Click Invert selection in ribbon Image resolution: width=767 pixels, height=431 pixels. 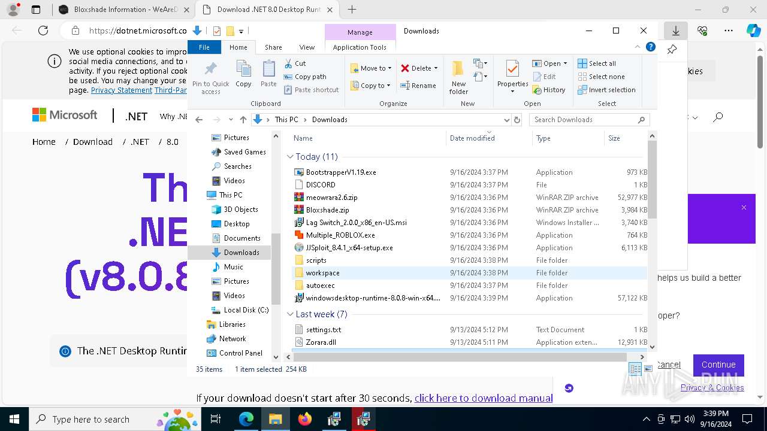point(606,90)
